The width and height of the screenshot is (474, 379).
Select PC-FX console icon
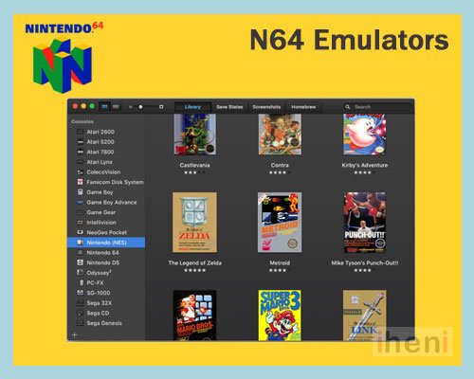(82, 282)
